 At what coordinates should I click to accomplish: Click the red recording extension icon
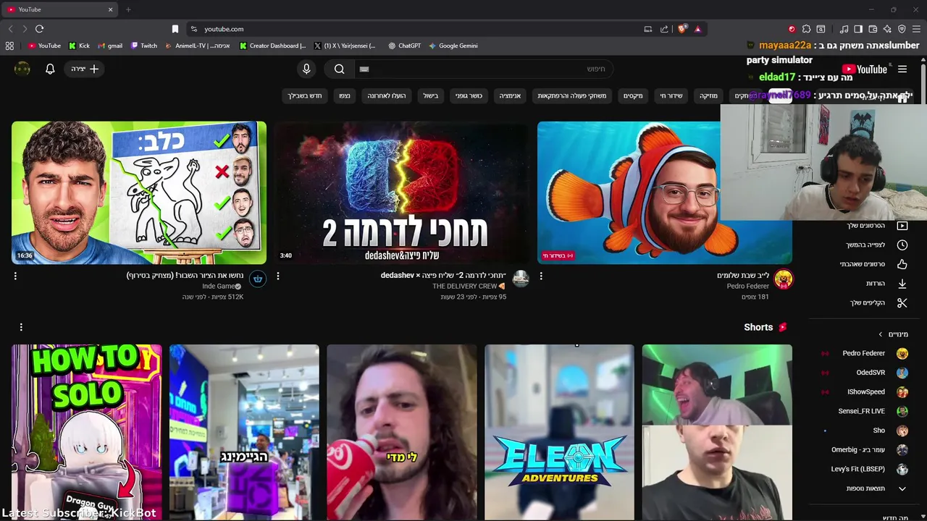pos(792,29)
